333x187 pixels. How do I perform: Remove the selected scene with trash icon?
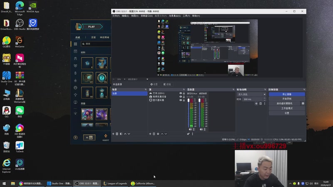(x=117, y=134)
